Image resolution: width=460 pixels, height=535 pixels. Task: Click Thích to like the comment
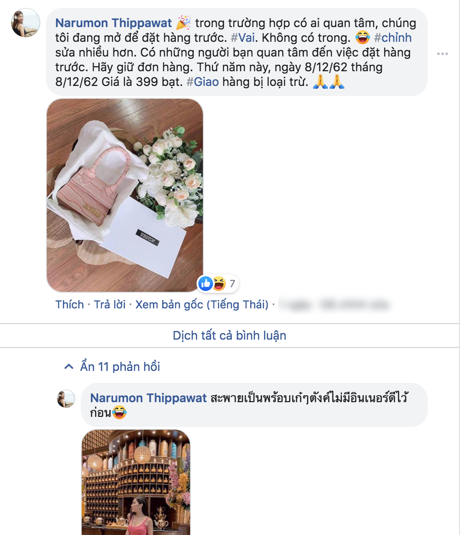click(69, 304)
